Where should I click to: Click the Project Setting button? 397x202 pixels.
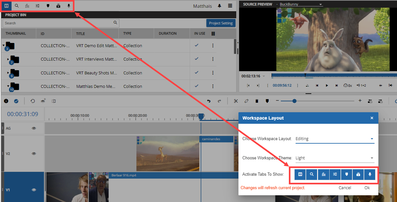[x=221, y=23]
